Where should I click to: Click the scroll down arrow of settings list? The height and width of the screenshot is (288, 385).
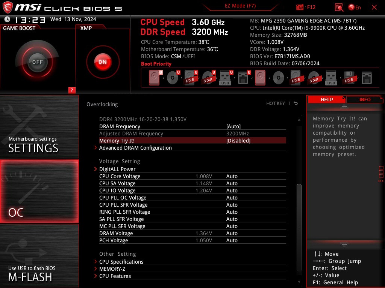click(x=299, y=282)
